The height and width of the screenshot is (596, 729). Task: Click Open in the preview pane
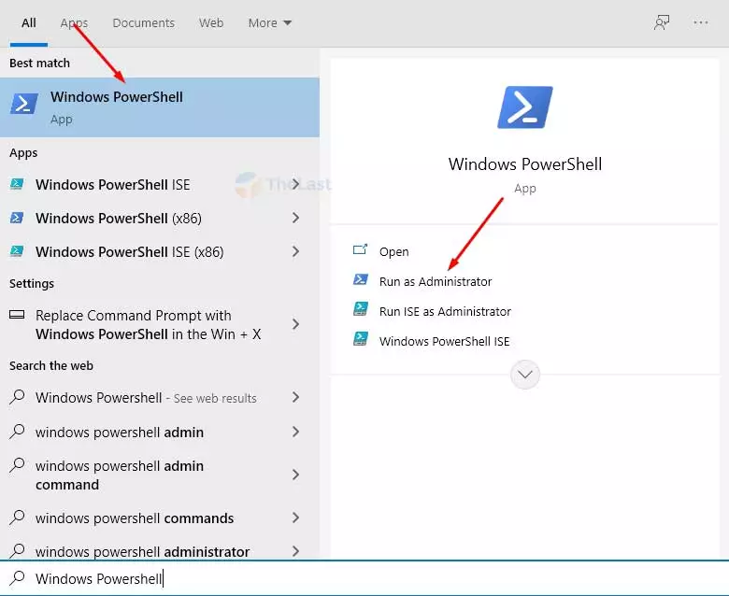[393, 252]
